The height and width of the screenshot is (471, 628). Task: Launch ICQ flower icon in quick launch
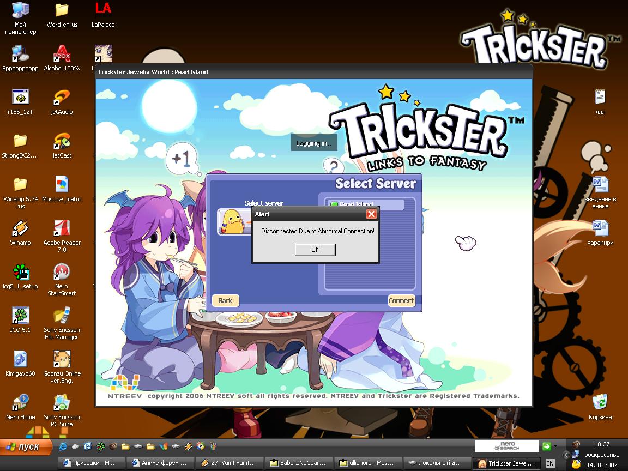point(100,446)
